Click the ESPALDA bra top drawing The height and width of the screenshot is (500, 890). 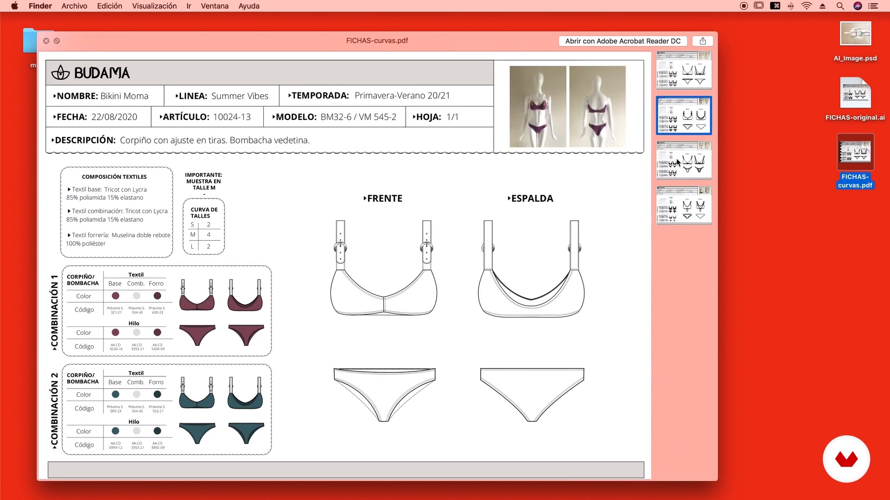coord(531,269)
